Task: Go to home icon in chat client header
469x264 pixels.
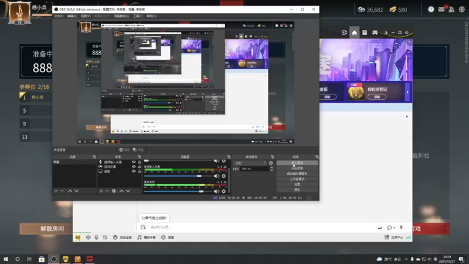Action: click(x=355, y=32)
